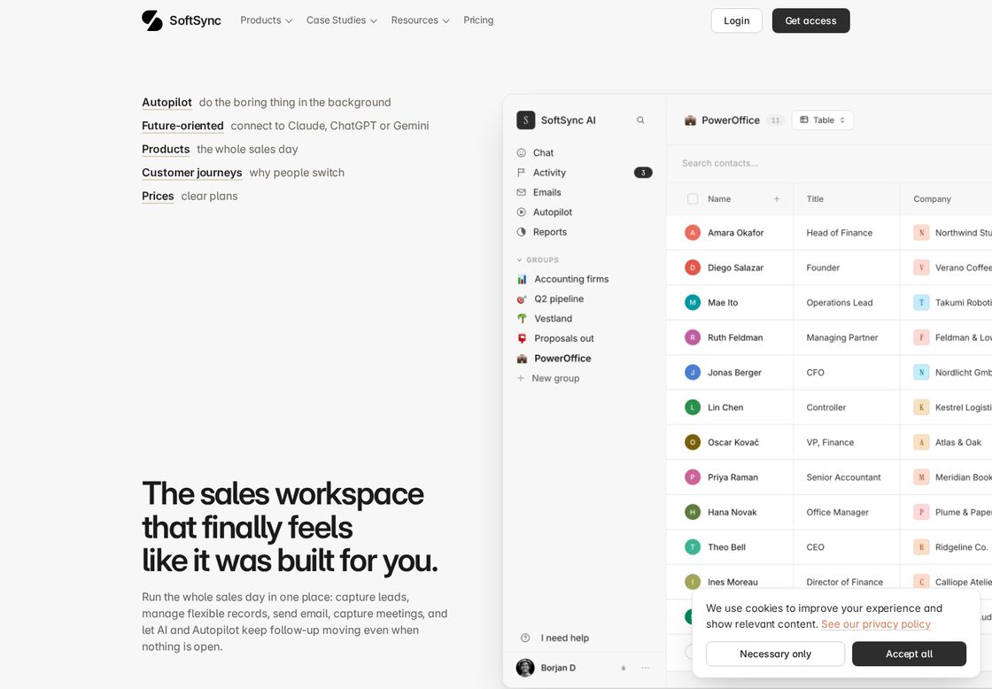
Task: Click the Title column header
Action: [x=815, y=198]
